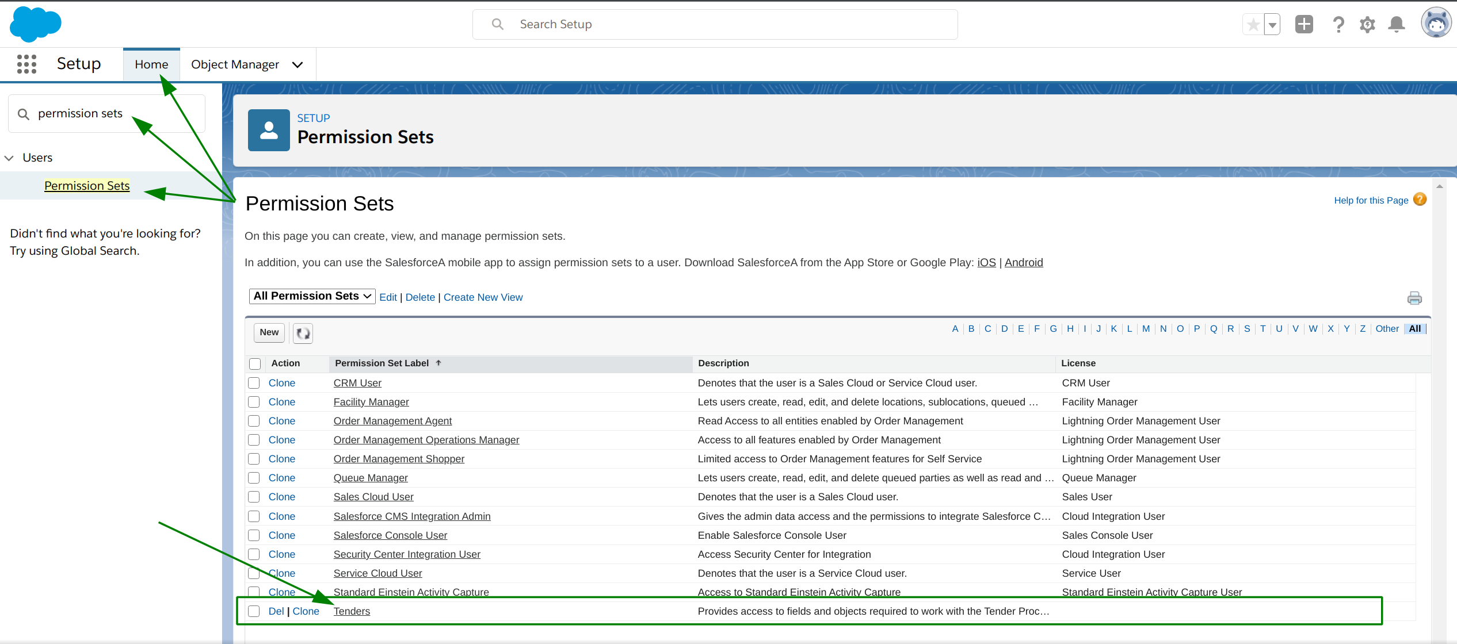Click the Delete view link
This screenshot has height=644, width=1457.
pyautogui.click(x=420, y=297)
